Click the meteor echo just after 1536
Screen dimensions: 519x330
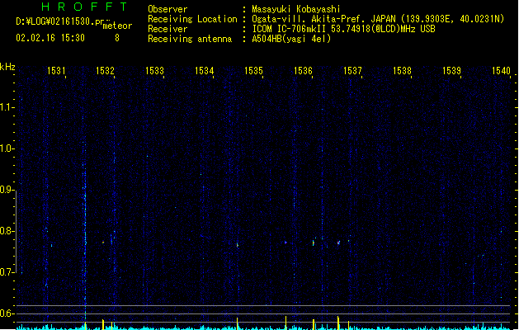[x=314, y=243]
